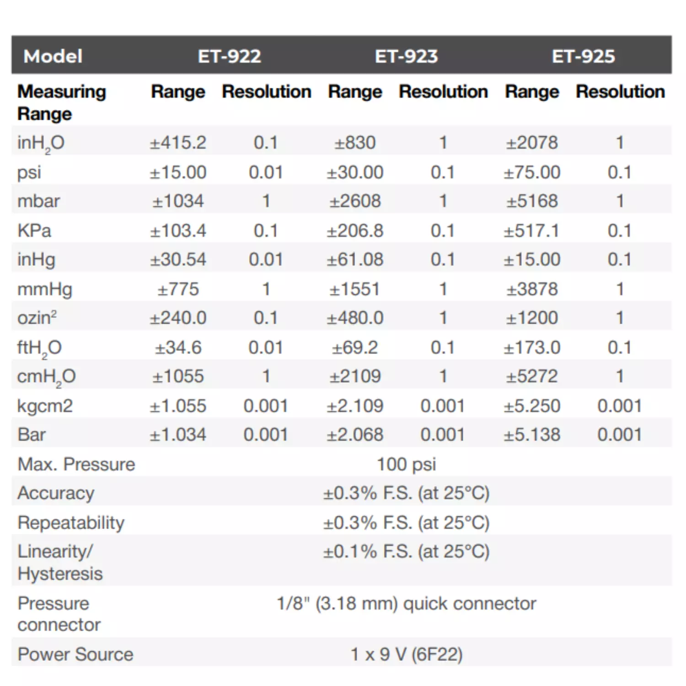This screenshot has width=686, height=686.
Task: Select the ET-923 model header
Action: (x=406, y=56)
